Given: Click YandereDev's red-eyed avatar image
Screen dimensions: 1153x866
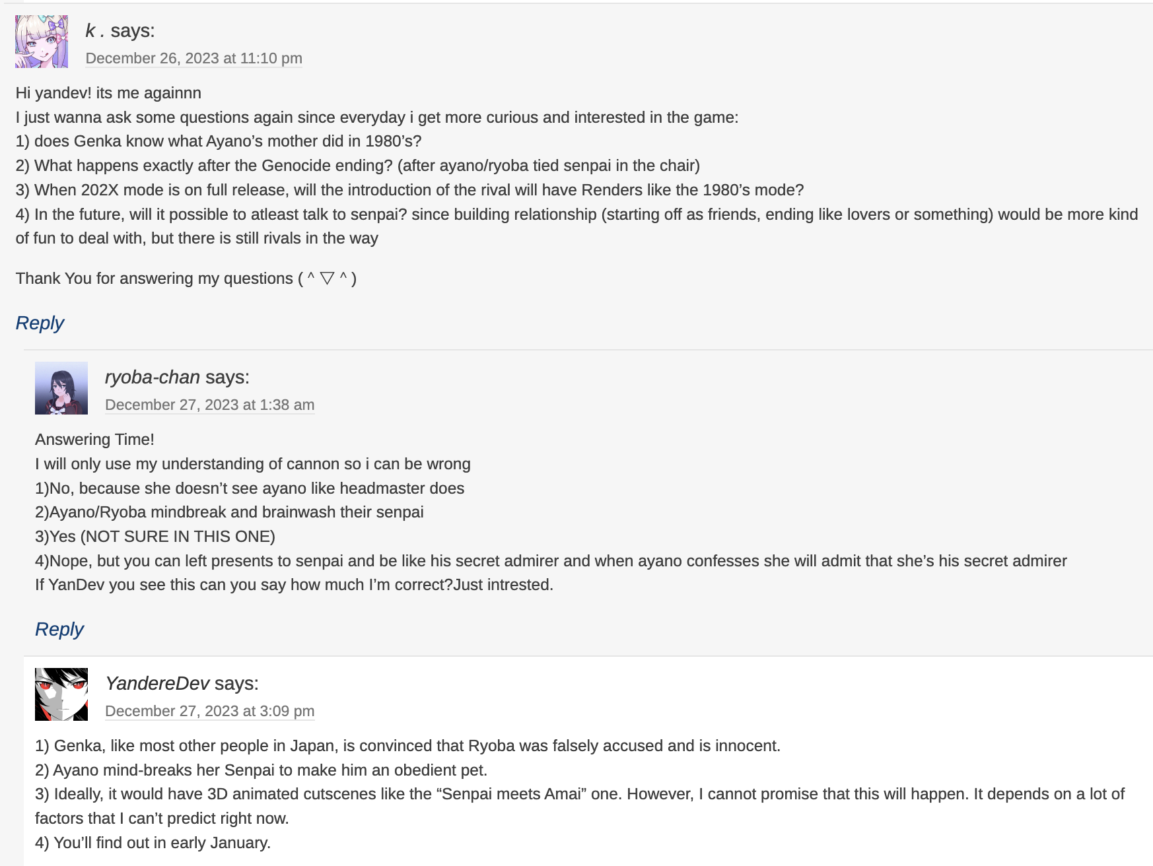Looking at the screenshot, I should click(61, 694).
